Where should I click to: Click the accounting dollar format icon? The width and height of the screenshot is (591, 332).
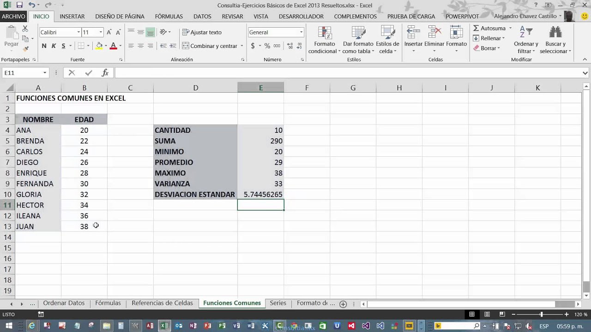click(x=253, y=46)
